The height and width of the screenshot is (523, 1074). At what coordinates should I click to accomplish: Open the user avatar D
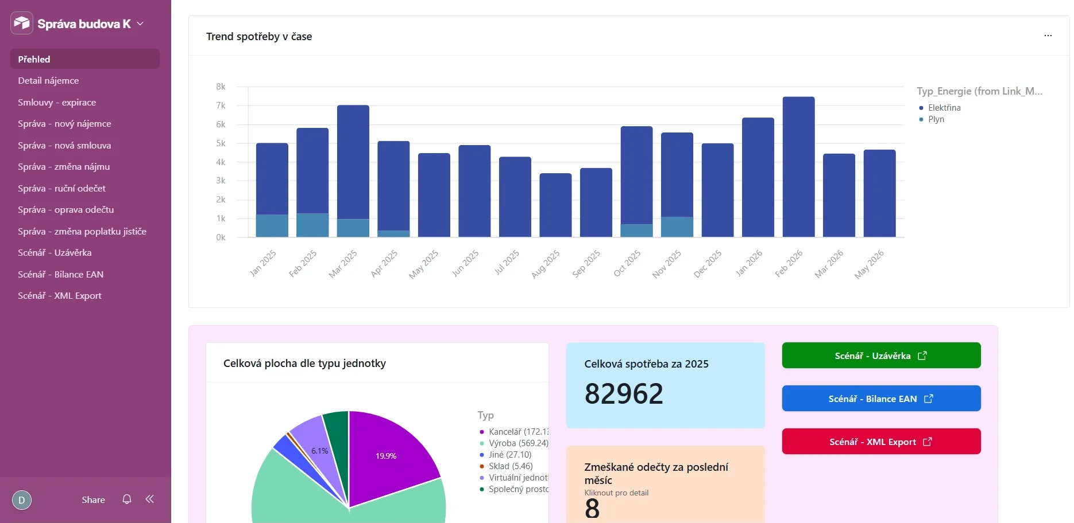22,500
